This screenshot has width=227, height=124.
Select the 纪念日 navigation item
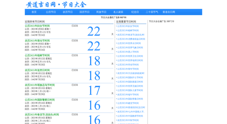point(135,12)
